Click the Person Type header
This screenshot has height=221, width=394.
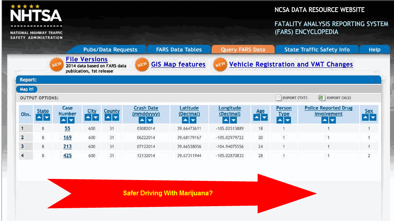point(284,111)
